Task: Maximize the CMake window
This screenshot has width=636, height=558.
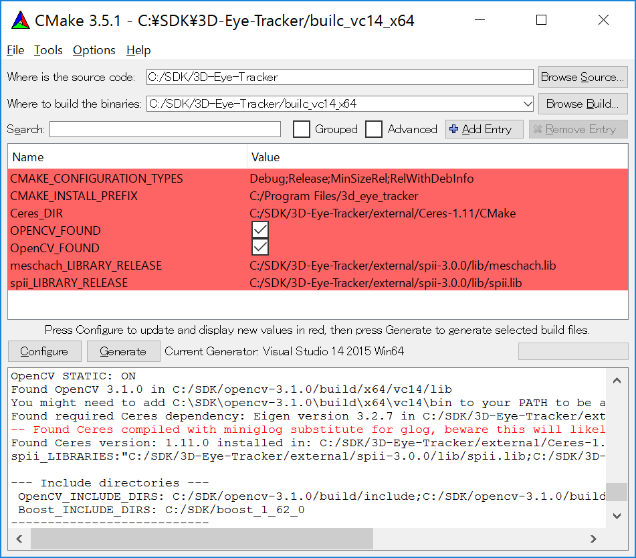Action: pos(542,21)
